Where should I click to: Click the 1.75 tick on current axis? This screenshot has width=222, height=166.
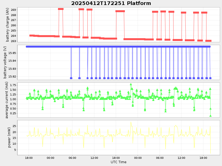click(12, 85)
